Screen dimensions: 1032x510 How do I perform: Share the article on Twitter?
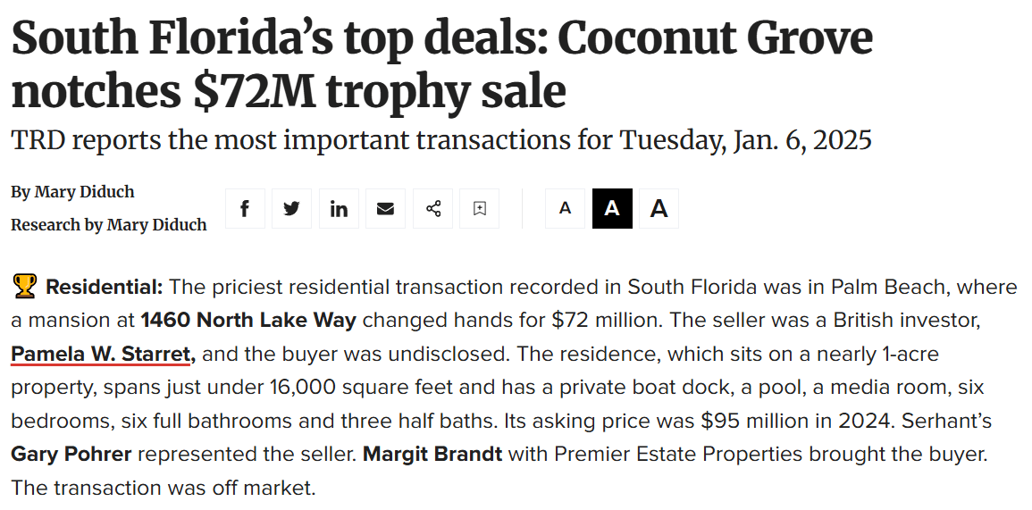(x=291, y=209)
